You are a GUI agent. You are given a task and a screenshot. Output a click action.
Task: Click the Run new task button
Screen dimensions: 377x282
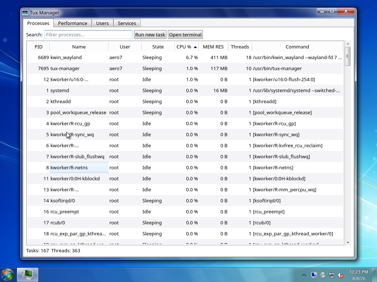point(150,35)
